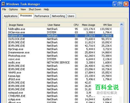Select the Dreamweaver.exe process

[61, 53]
